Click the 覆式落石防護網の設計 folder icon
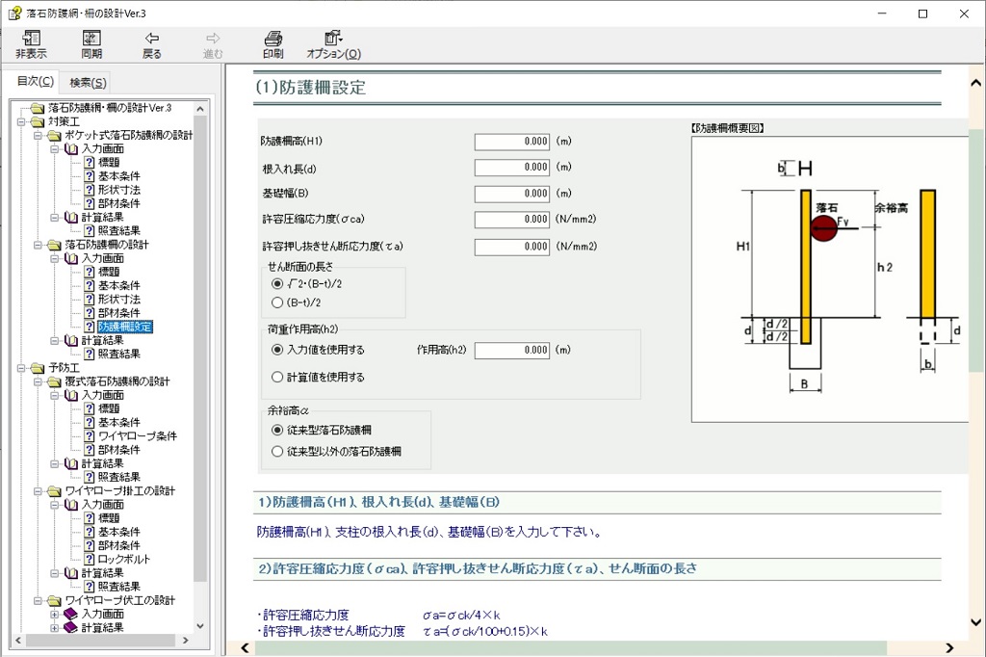 point(55,382)
